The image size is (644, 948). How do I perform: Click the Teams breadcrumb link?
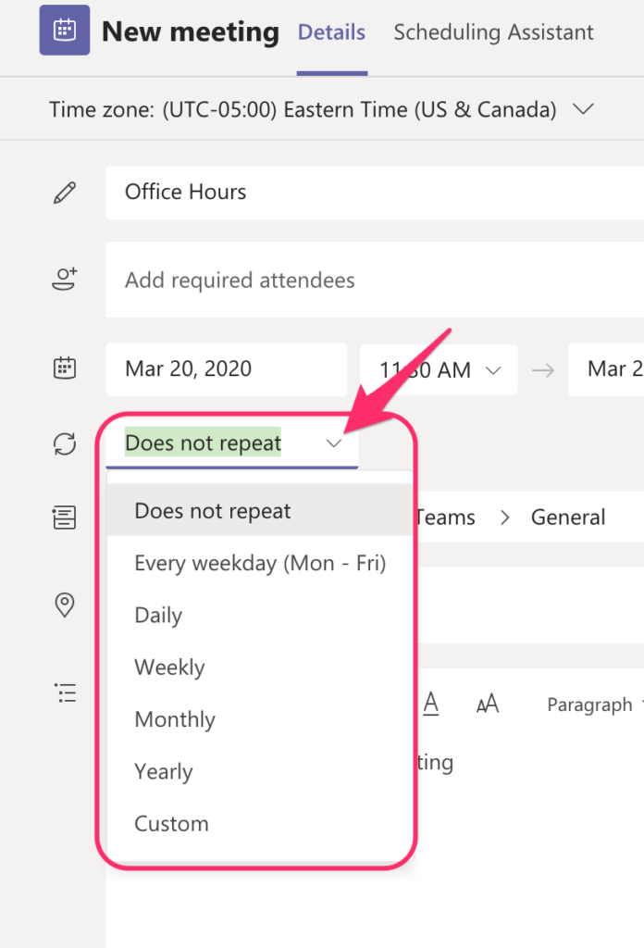click(445, 517)
